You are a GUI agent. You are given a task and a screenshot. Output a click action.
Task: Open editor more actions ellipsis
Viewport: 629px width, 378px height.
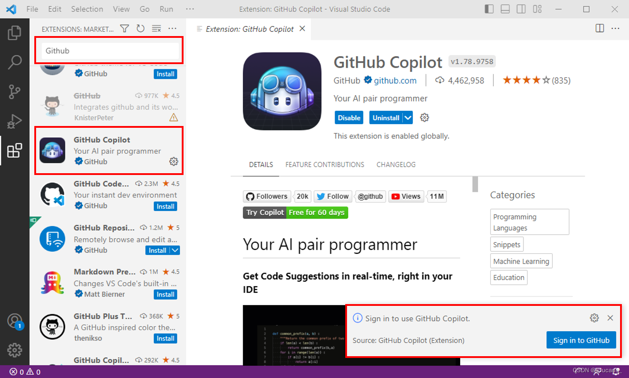(x=616, y=28)
